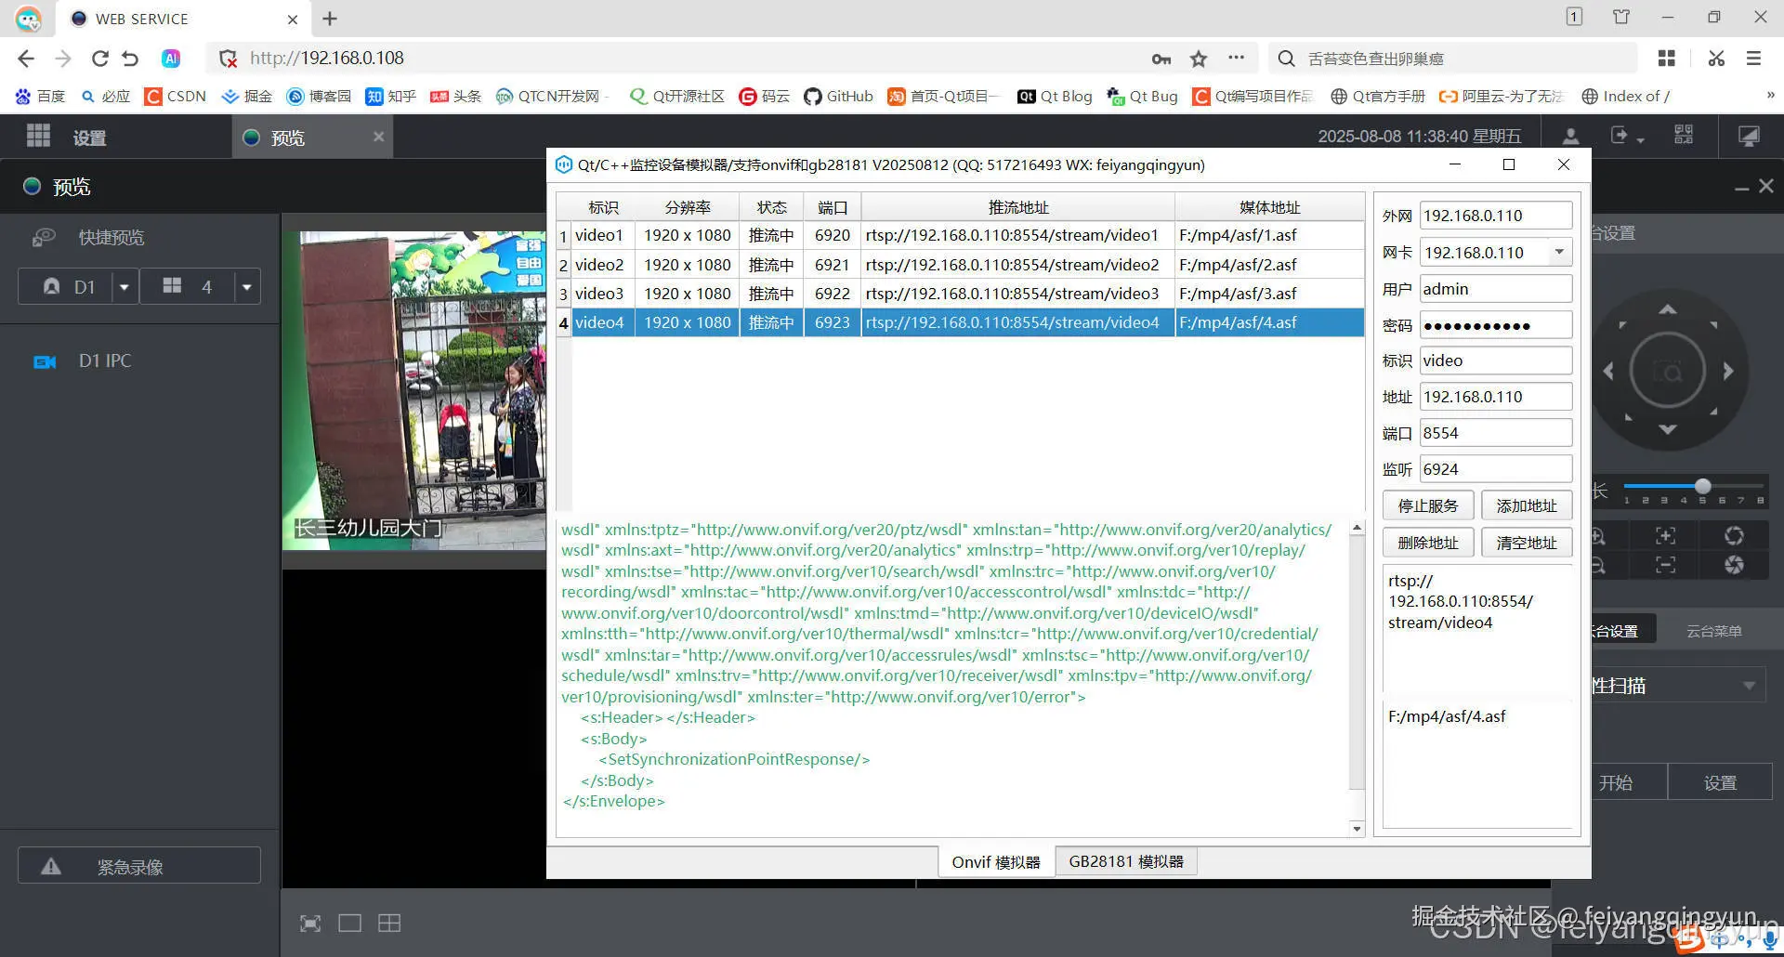Switch to the 设置 tab

(x=89, y=137)
